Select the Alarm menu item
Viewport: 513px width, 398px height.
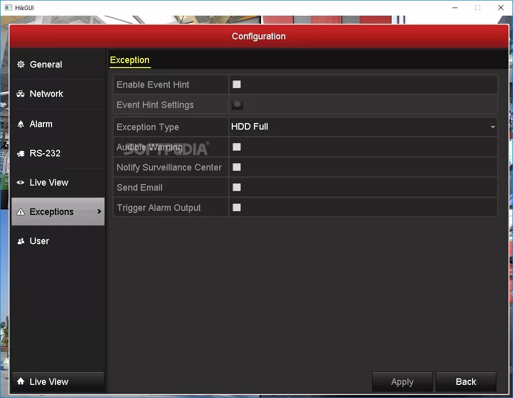coord(58,124)
